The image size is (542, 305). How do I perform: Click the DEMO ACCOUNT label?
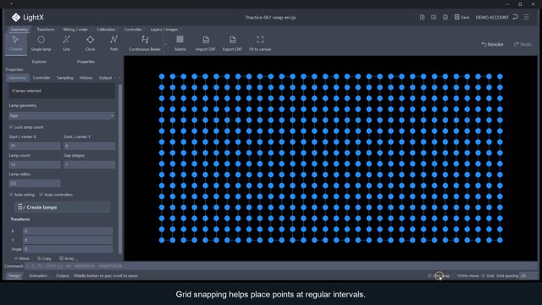492,17
